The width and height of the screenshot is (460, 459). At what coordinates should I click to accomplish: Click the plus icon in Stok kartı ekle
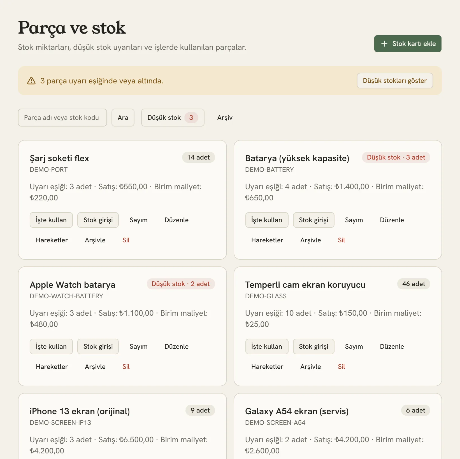(384, 44)
